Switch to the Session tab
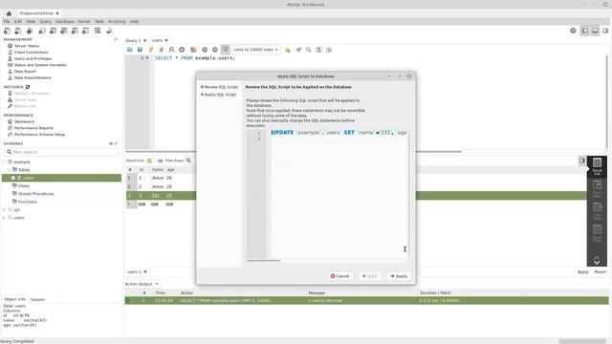 pyautogui.click(x=37, y=299)
